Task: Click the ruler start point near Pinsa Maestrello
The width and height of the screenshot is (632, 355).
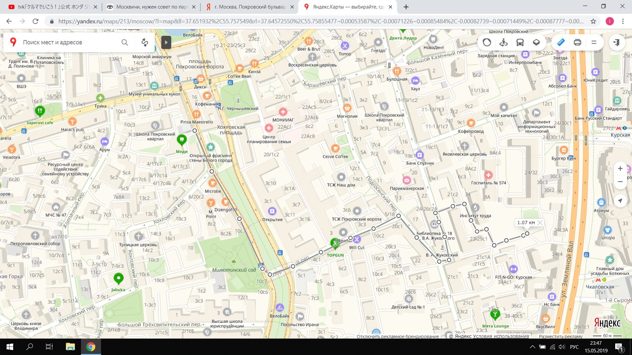Action: (x=195, y=130)
